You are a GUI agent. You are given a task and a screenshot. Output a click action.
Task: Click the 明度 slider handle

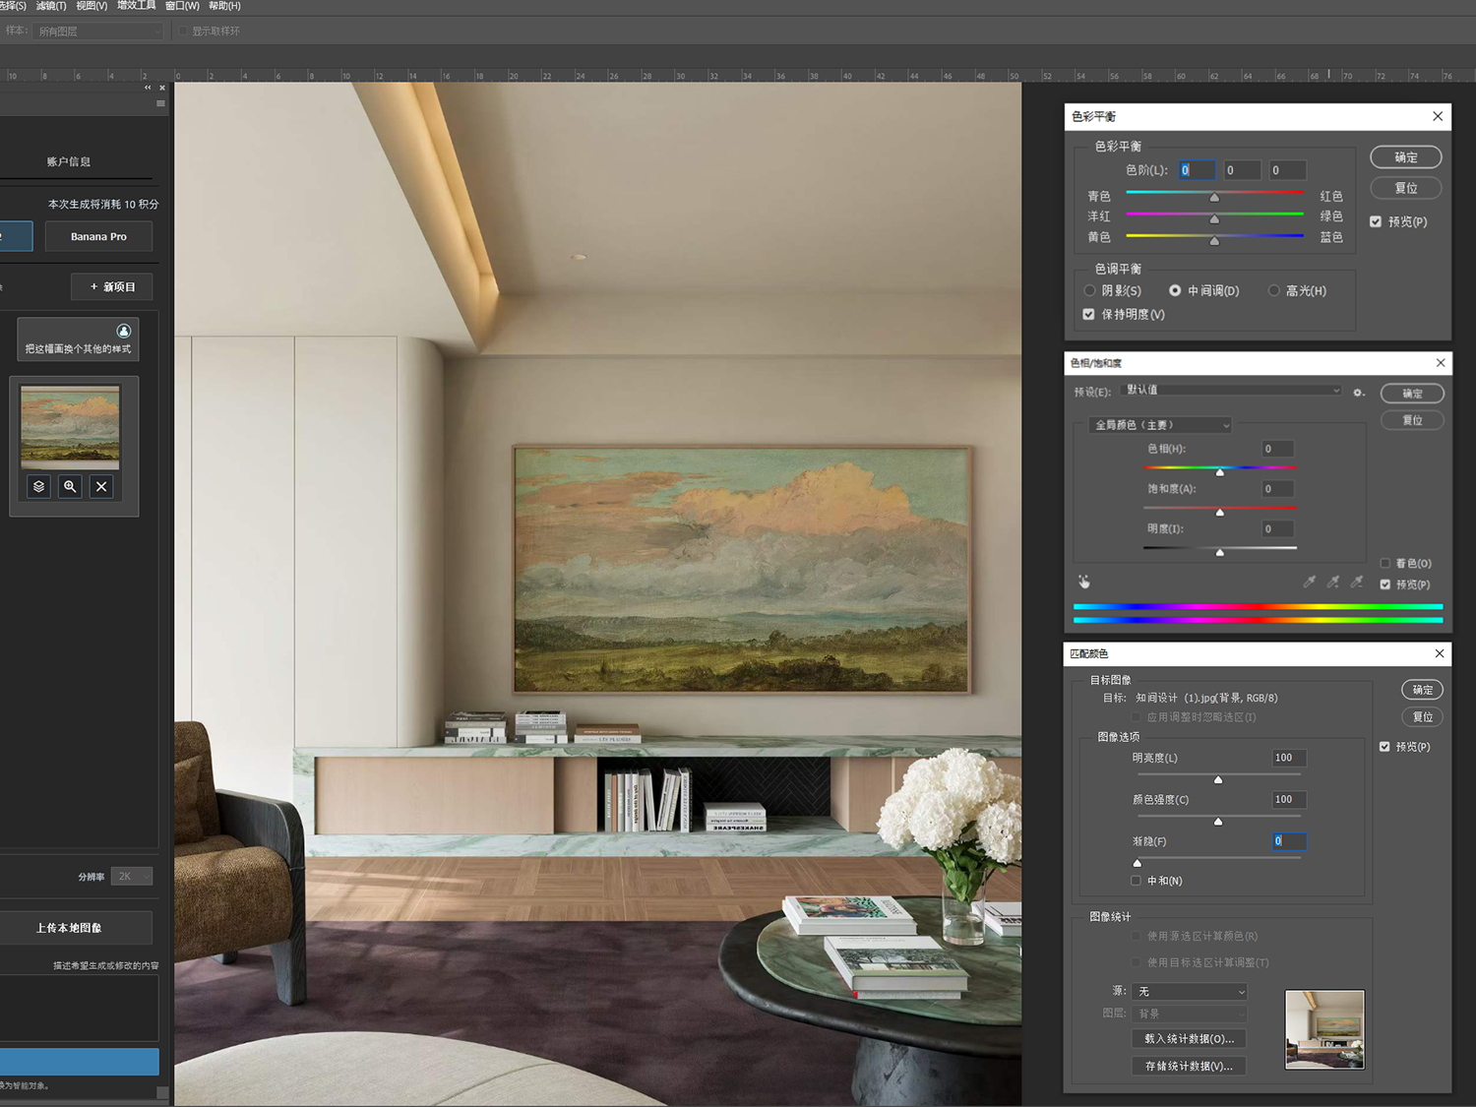pos(1220,553)
